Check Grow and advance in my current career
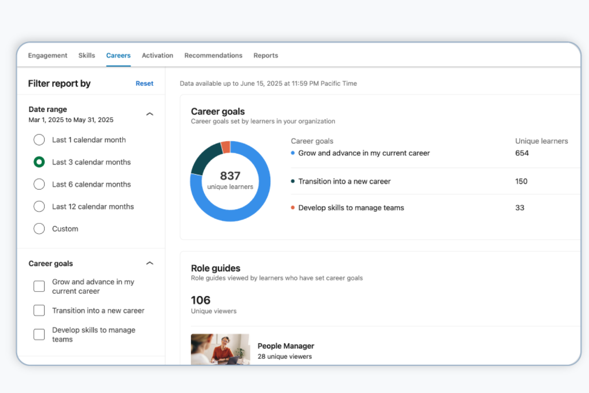The width and height of the screenshot is (589, 393). click(x=39, y=286)
